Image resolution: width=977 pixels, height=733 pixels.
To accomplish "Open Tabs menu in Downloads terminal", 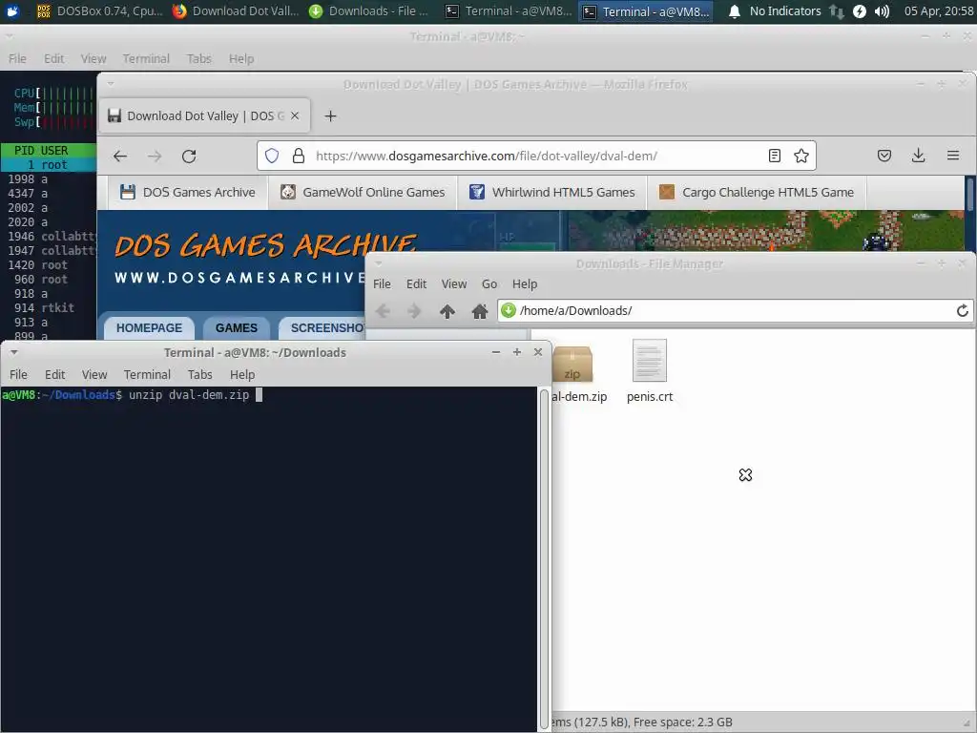I will 200,374.
